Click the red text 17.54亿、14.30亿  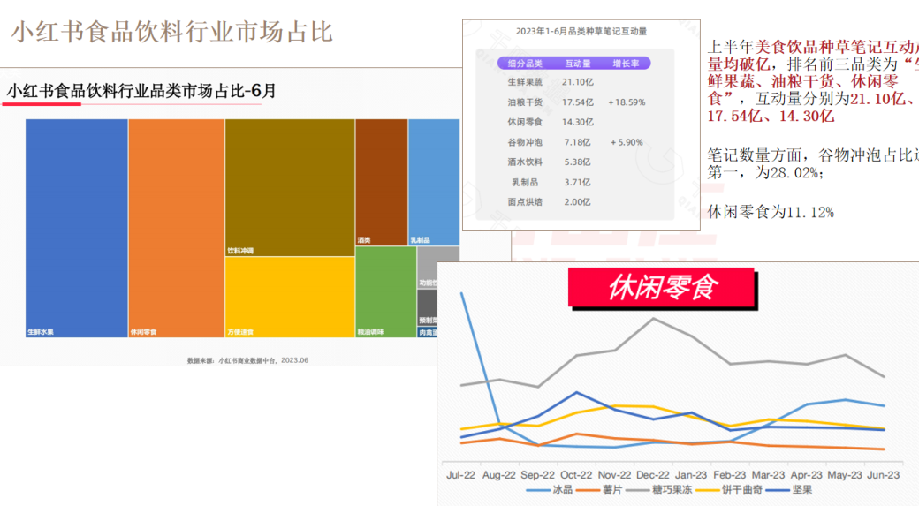point(771,116)
